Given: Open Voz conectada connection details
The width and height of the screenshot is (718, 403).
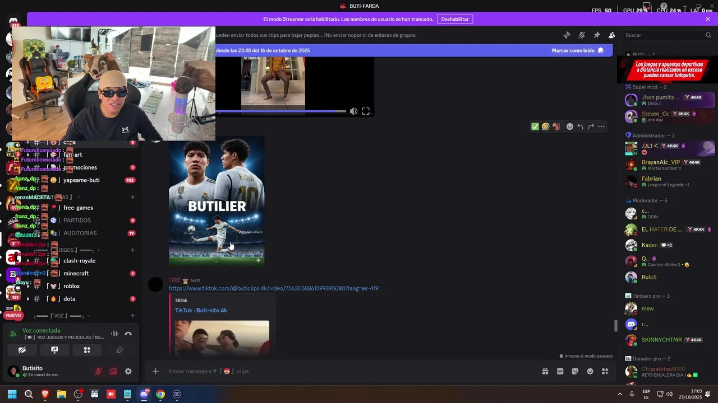Looking at the screenshot, I should [x=42, y=330].
